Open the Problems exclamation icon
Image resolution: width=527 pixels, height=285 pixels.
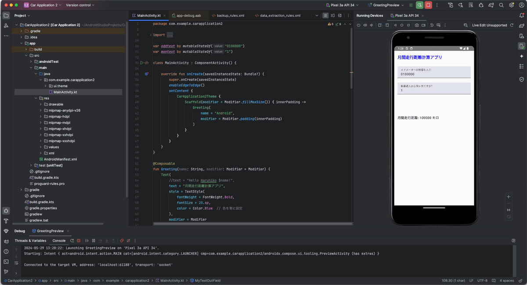[x=6, y=252]
